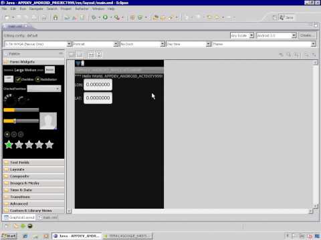Click the zoom icon at canvas top right
Screen dimensions: 321x240
coord(289,55)
